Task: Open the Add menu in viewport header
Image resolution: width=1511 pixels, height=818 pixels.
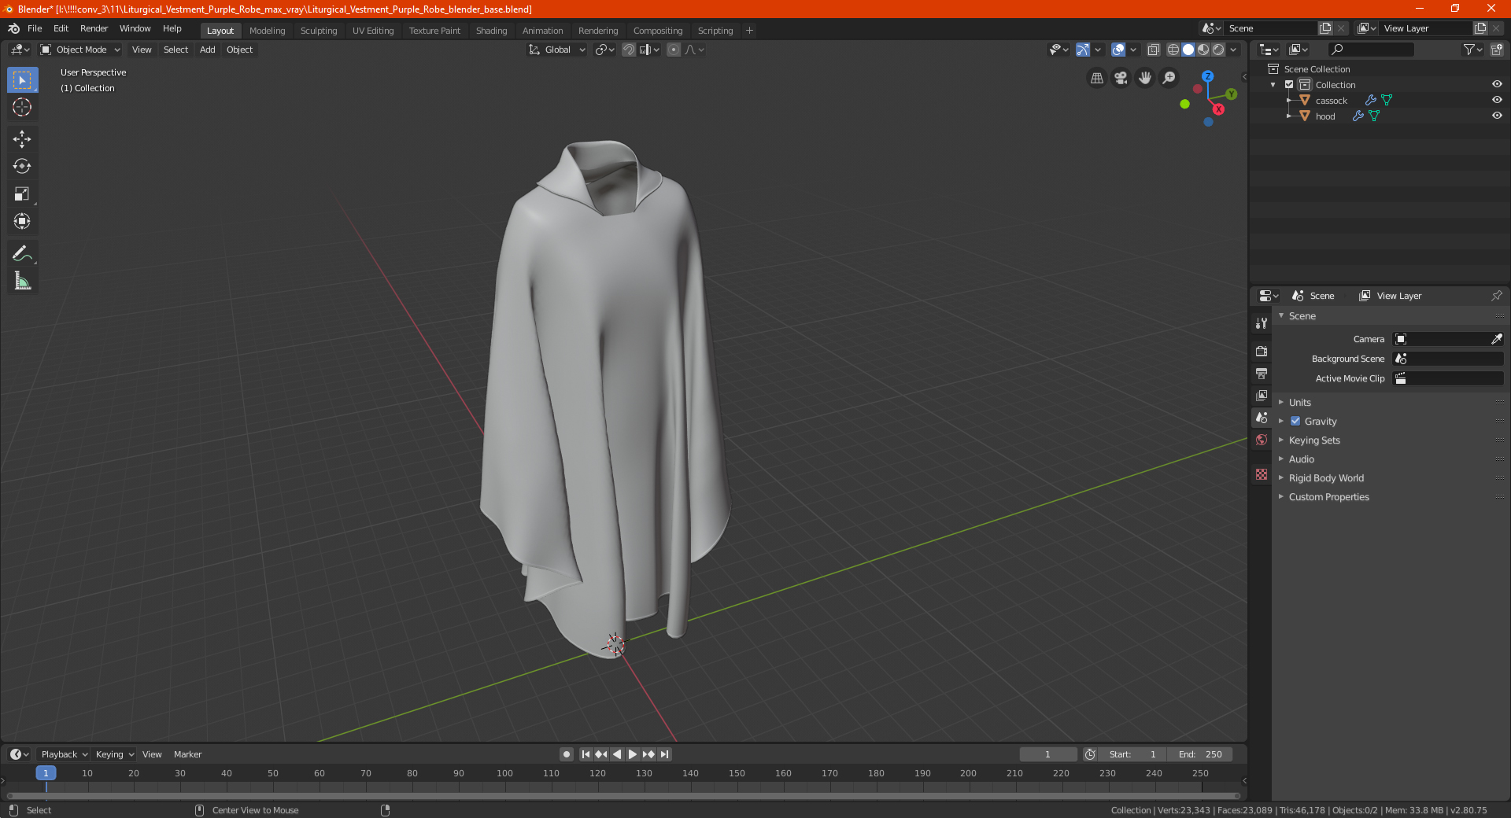Action: tap(207, 50)
